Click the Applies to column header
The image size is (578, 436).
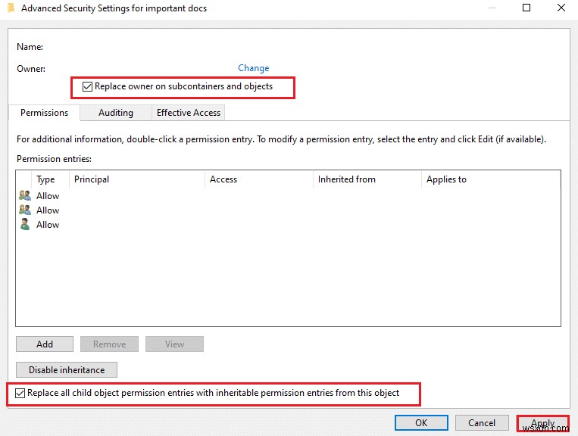pyautogui.click(x=491, y=179)
